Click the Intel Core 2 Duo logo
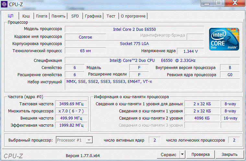 click(224, 39)
